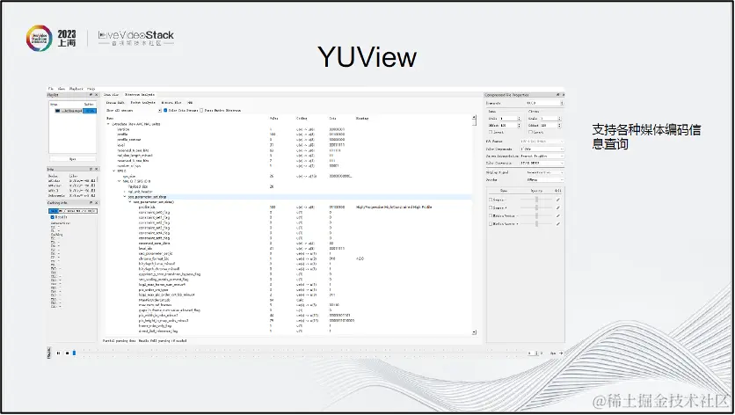Open the Color Conversion dropdown
735x415 pixels.
point(542,164)
